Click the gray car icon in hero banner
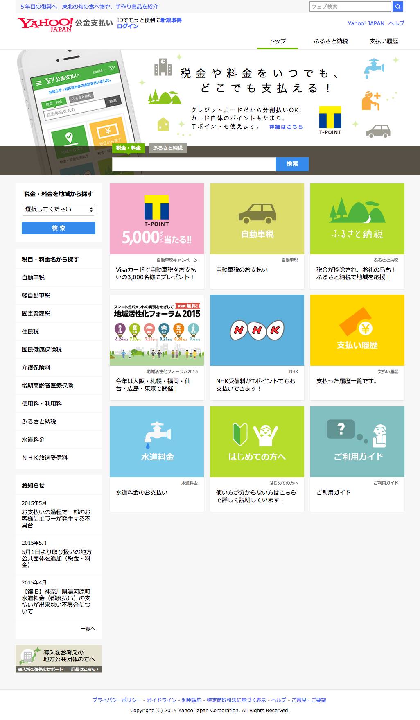 click(378, 130)
